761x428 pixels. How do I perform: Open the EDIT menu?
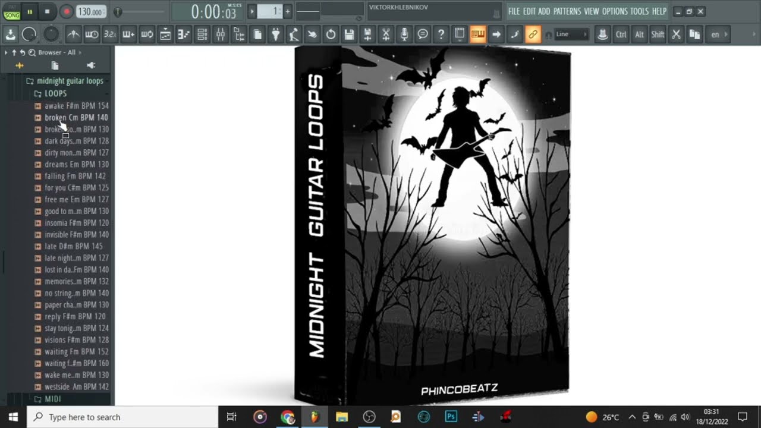(x=529, y=11)
